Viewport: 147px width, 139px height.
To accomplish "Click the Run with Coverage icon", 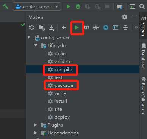I will (x=88, y=6).
